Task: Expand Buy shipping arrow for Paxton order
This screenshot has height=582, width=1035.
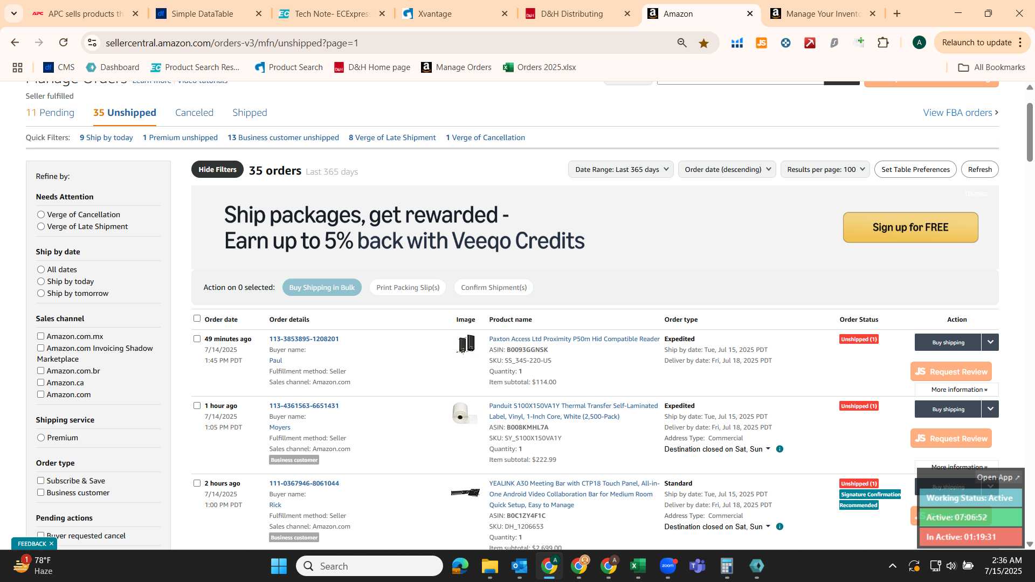Action: pos(990,342)
